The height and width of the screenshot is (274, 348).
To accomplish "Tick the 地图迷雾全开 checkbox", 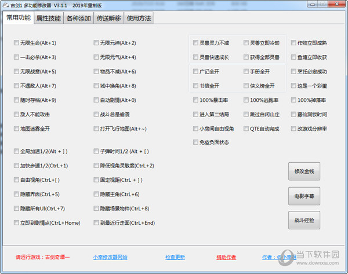I will click(x=16, y=129).
